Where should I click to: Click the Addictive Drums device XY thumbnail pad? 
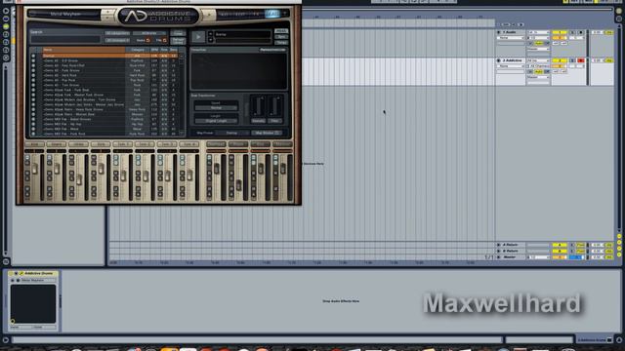tap(33, 303)
